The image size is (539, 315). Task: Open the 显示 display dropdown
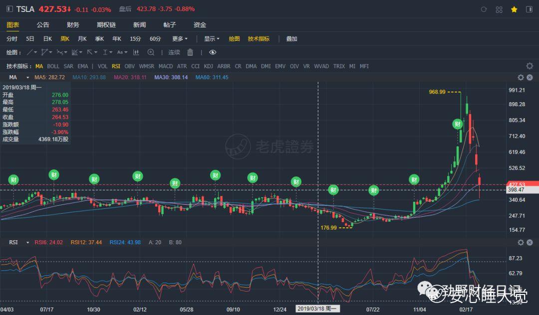coord(212,39)
